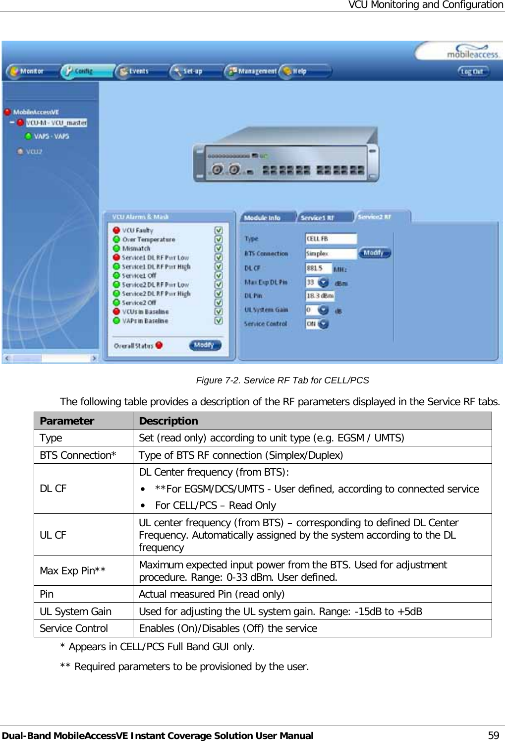Click red status icon of VCU-M node
This screenshot has width=505, height=741.
[x=20, y=122]
